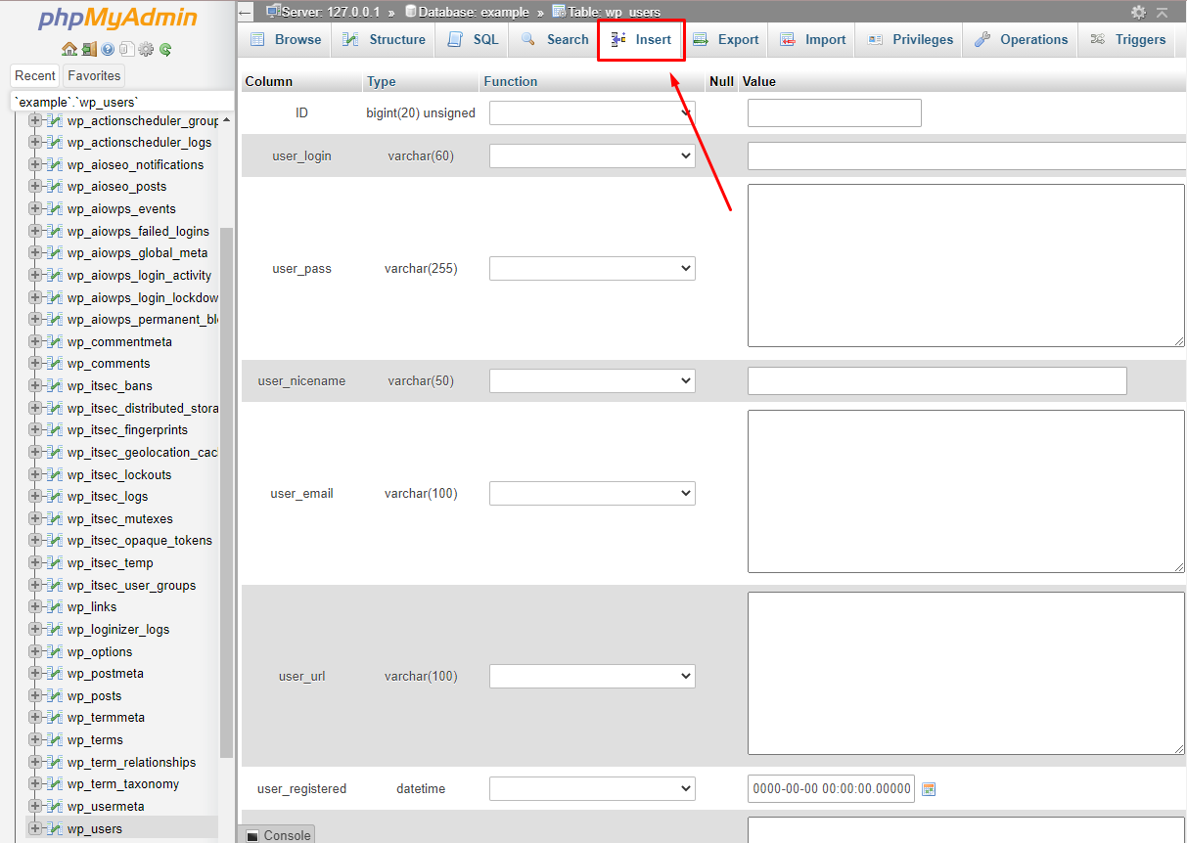Open Function dropdown for ID column

coord(592,112)
